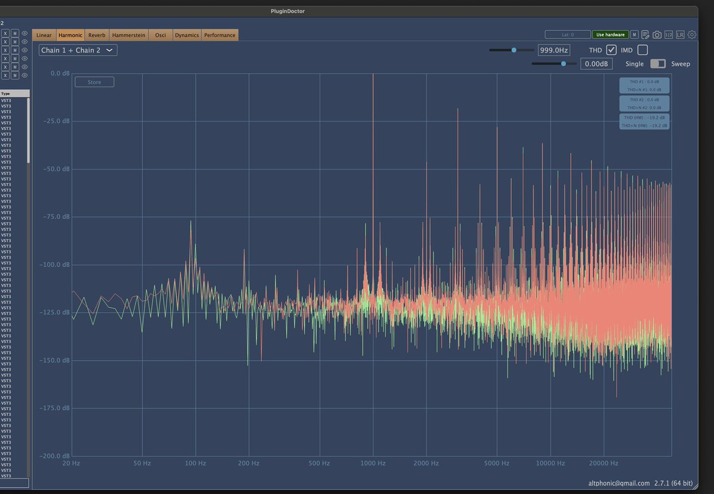Take a snapshot with the camera icon
The width and height of the screenshot is (714, 494).
click(657, 34)
